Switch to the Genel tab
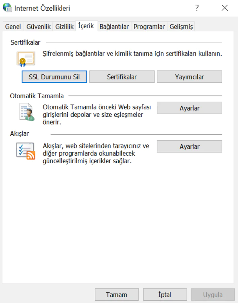The width and height of the screenshot is (238, 303). pos(13,26)
